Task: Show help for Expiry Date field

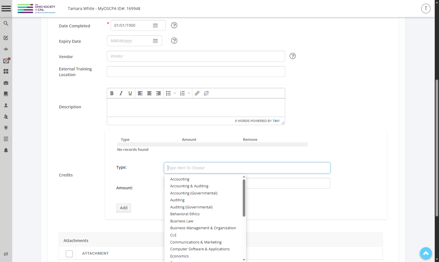Action: tap(174, 41)
